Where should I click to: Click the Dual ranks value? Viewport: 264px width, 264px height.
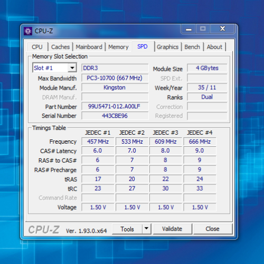tap(207, 97)
